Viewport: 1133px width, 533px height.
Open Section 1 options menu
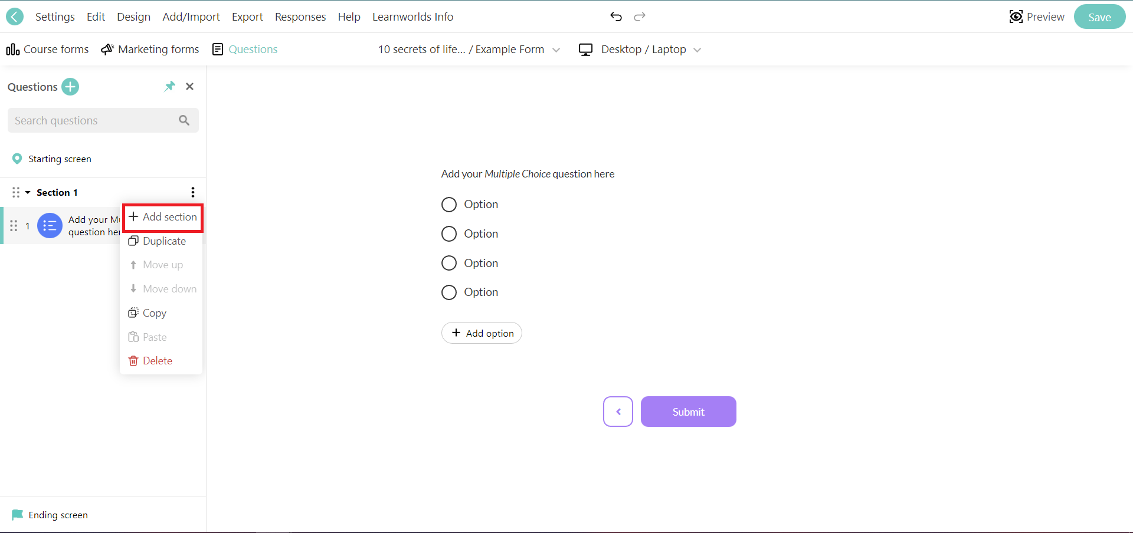coord(193,192)
